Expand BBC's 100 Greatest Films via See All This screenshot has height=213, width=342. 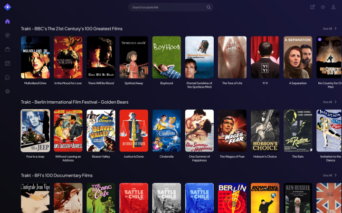[x=330, y=28]
